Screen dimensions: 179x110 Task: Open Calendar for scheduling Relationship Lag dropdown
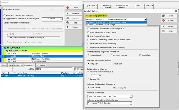pyautogui.click(x=131, y=103)
